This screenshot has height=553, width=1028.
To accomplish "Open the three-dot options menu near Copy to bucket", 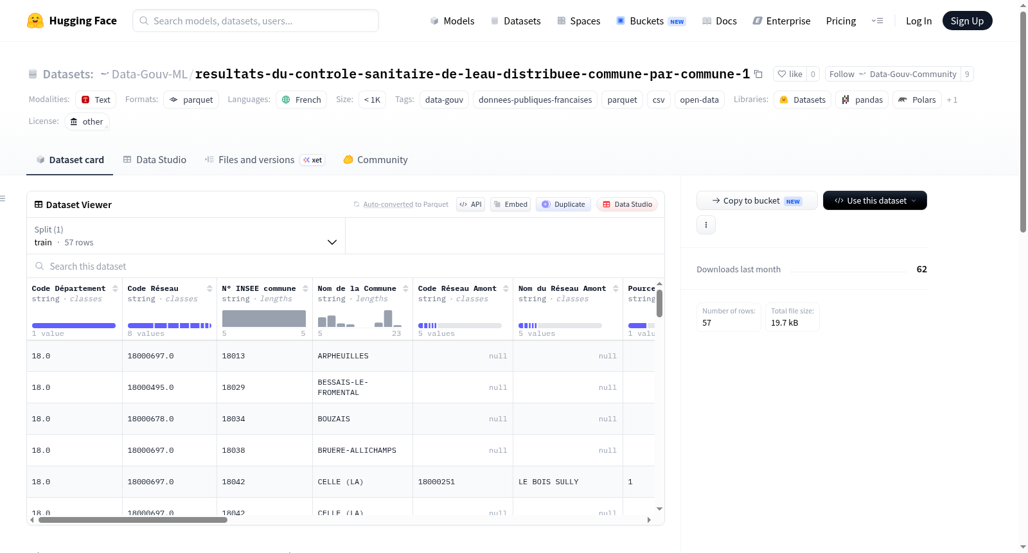I will pyautogui.click(x=706, y=225).
